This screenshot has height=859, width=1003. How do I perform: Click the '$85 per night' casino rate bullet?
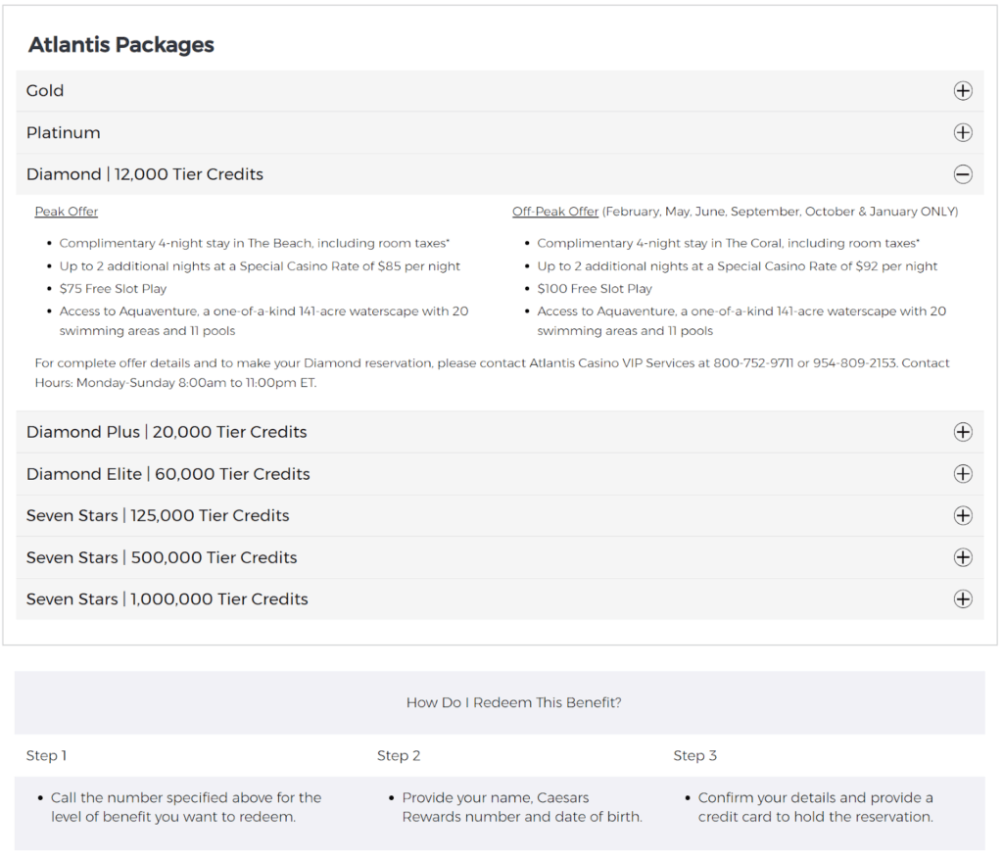point(260,266)
